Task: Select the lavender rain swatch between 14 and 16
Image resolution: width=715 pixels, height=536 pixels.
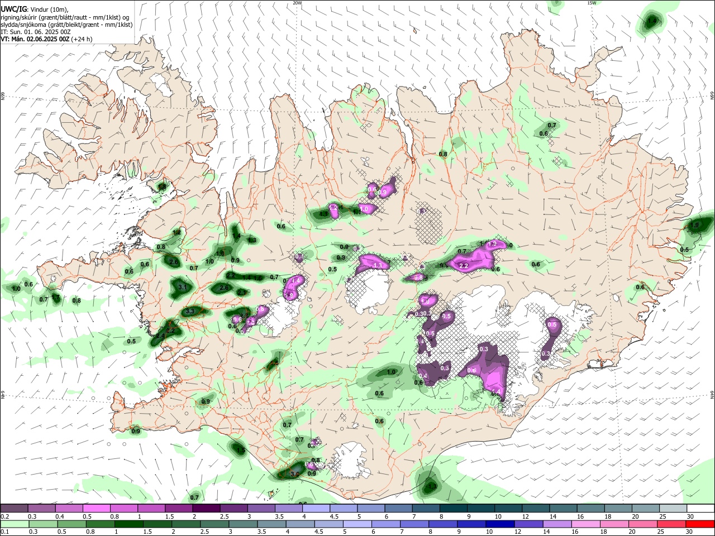Action: tap(557, 524)
